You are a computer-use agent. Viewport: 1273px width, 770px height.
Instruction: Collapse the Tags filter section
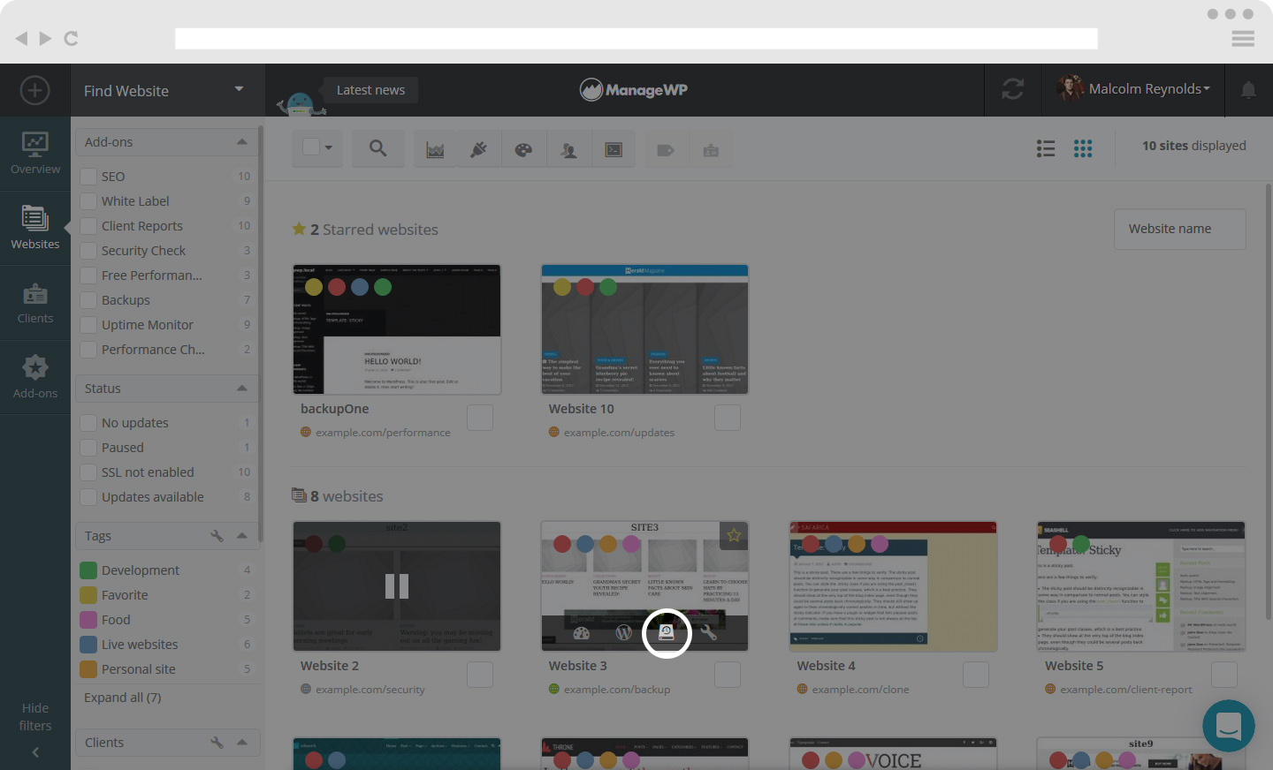242,535
